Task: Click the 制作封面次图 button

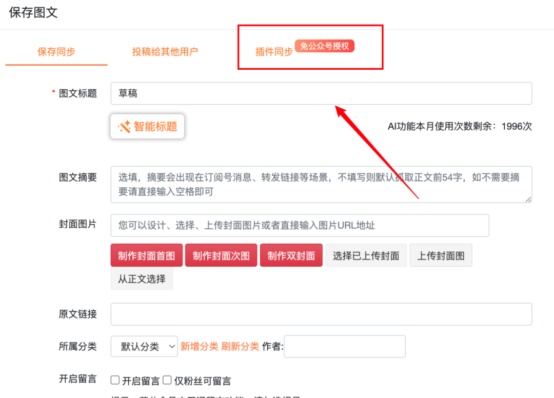Action: pyautogui.click(x=221, y=255)
